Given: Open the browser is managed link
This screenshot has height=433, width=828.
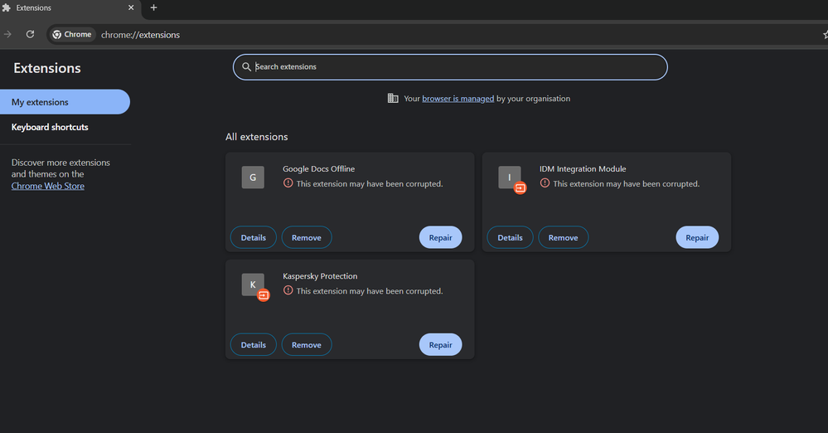Looking at the screenshot, I should [458, 99].
